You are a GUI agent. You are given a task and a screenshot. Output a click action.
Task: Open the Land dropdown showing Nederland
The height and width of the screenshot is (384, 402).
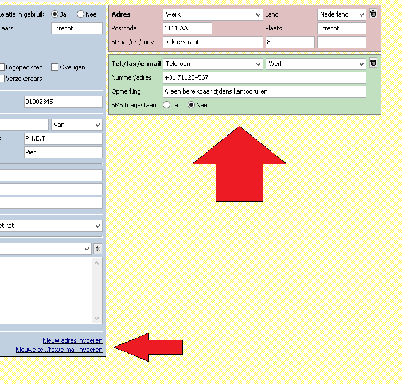(341, 14)
